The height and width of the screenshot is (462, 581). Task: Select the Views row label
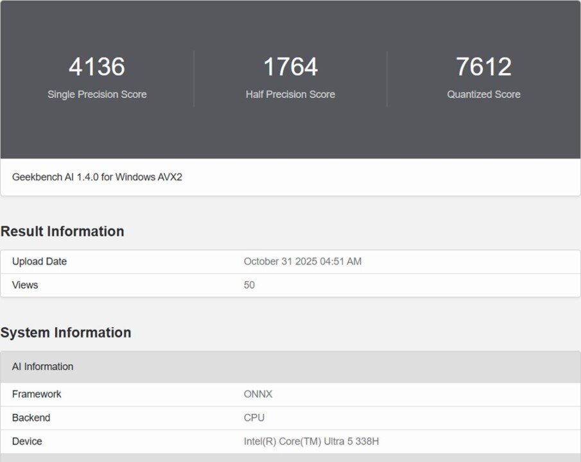click(x=25, y=285)
